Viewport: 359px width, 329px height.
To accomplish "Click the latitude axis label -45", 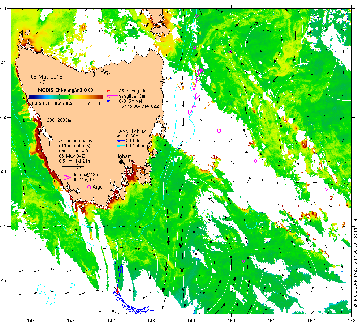I will click(4, 281).
